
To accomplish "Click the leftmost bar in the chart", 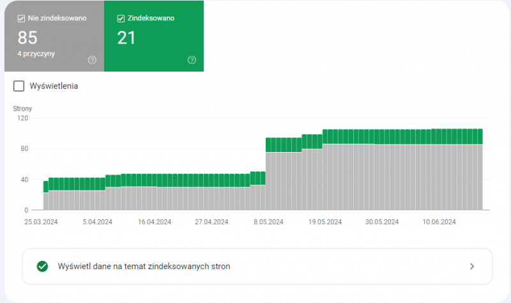I will coord(46,196).
